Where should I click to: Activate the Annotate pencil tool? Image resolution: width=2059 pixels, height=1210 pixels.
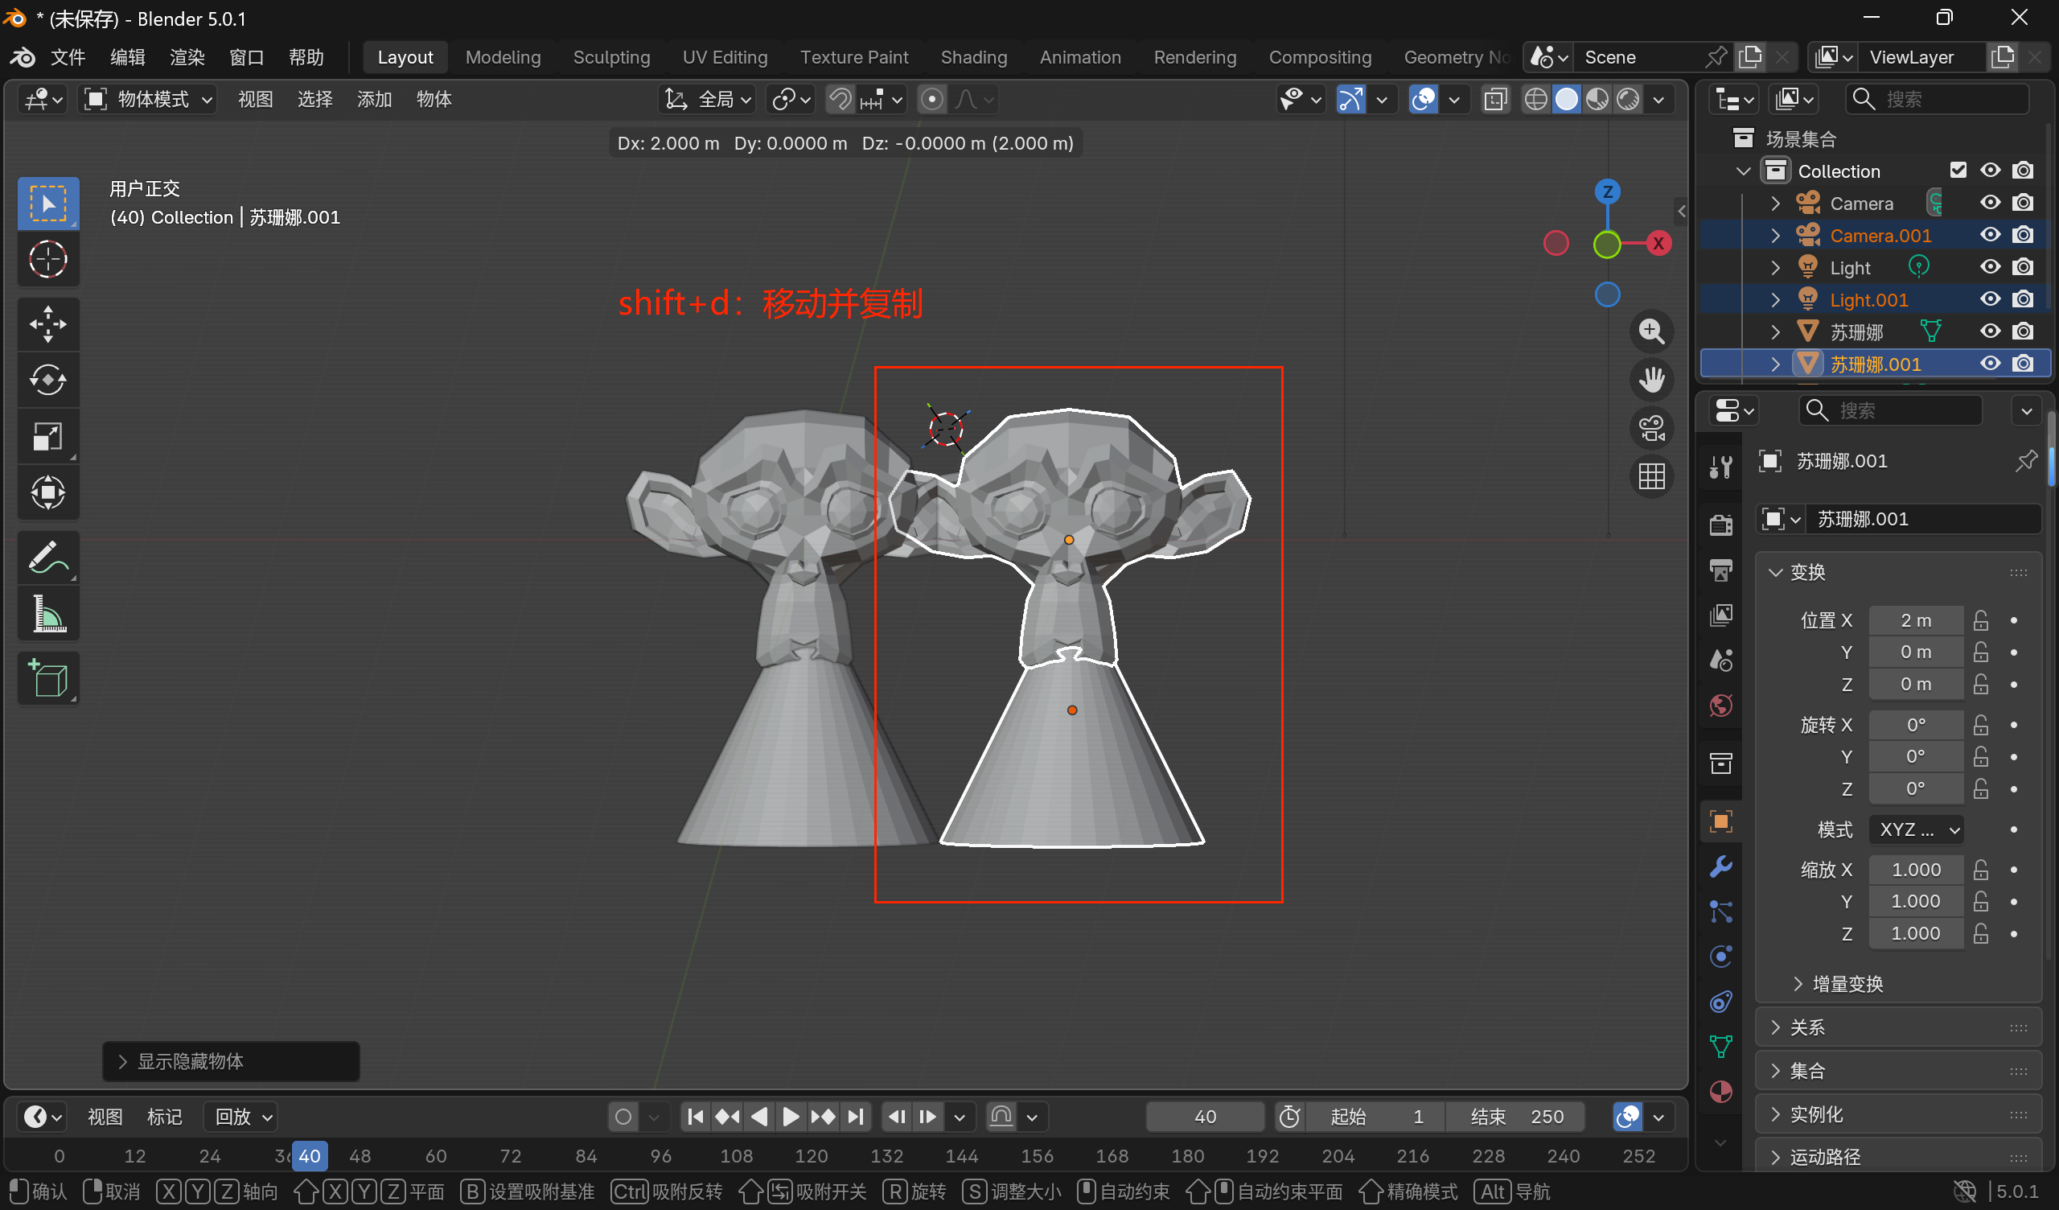(x=48, y=558)
